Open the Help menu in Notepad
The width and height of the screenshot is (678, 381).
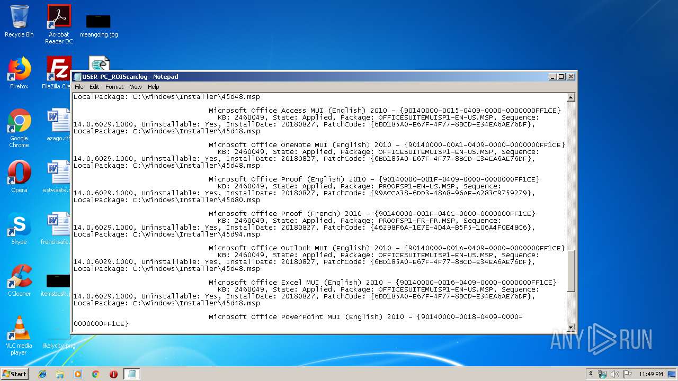pos(154,87)
